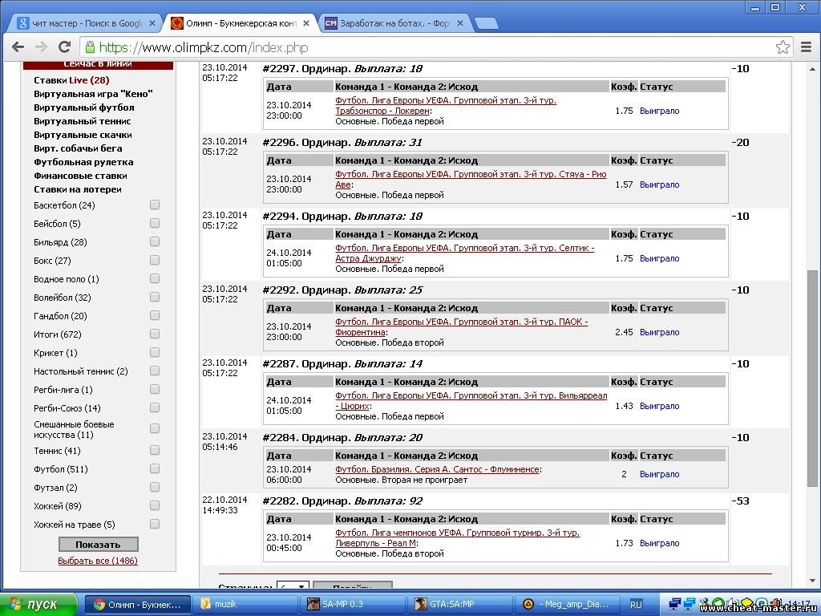Screen dimensions: 821x616
Task: Open the page number dropdown at bottom
Action: coord(292,587)
